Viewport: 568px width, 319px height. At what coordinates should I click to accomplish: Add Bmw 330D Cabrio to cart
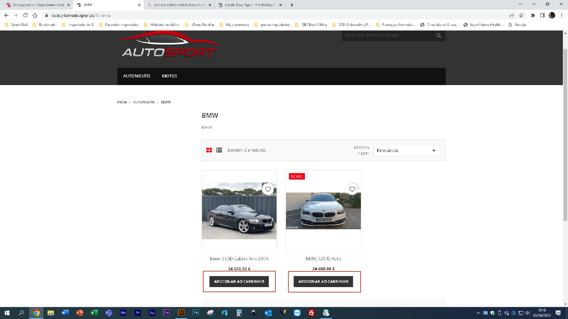pos(239,282)
